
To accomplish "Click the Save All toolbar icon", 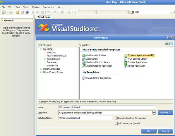I will pyautogui.click(x=27, y=12).
